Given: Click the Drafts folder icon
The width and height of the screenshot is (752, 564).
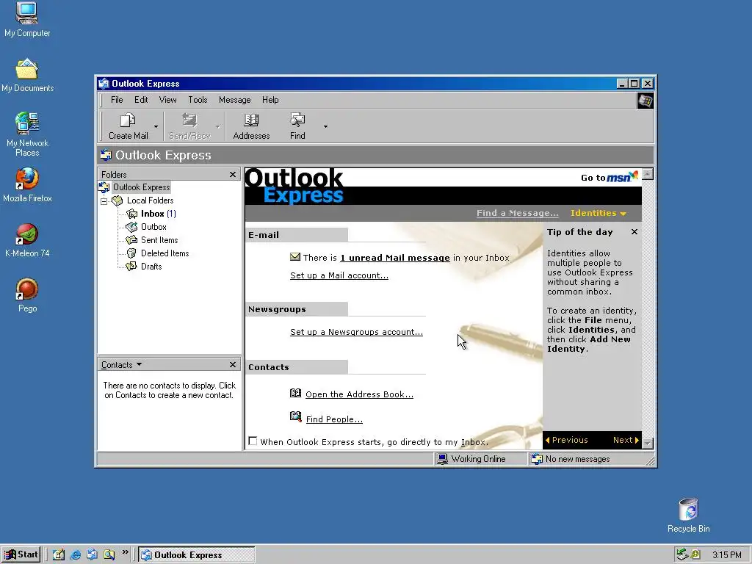Looking at the screenshot, I should click(x=131, y=266).
